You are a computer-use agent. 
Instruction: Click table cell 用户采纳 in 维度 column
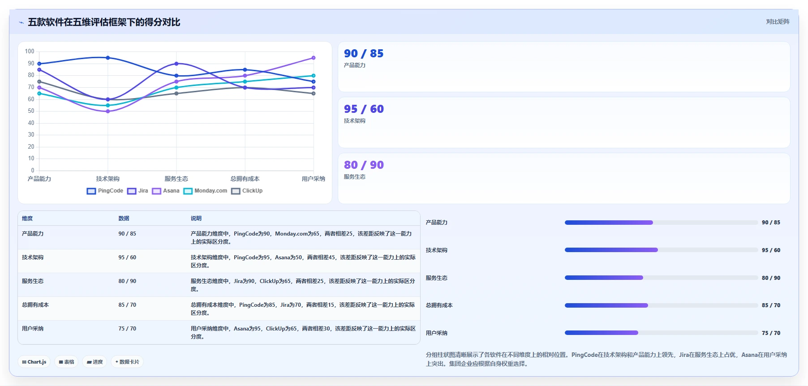[x=33, y=329]
